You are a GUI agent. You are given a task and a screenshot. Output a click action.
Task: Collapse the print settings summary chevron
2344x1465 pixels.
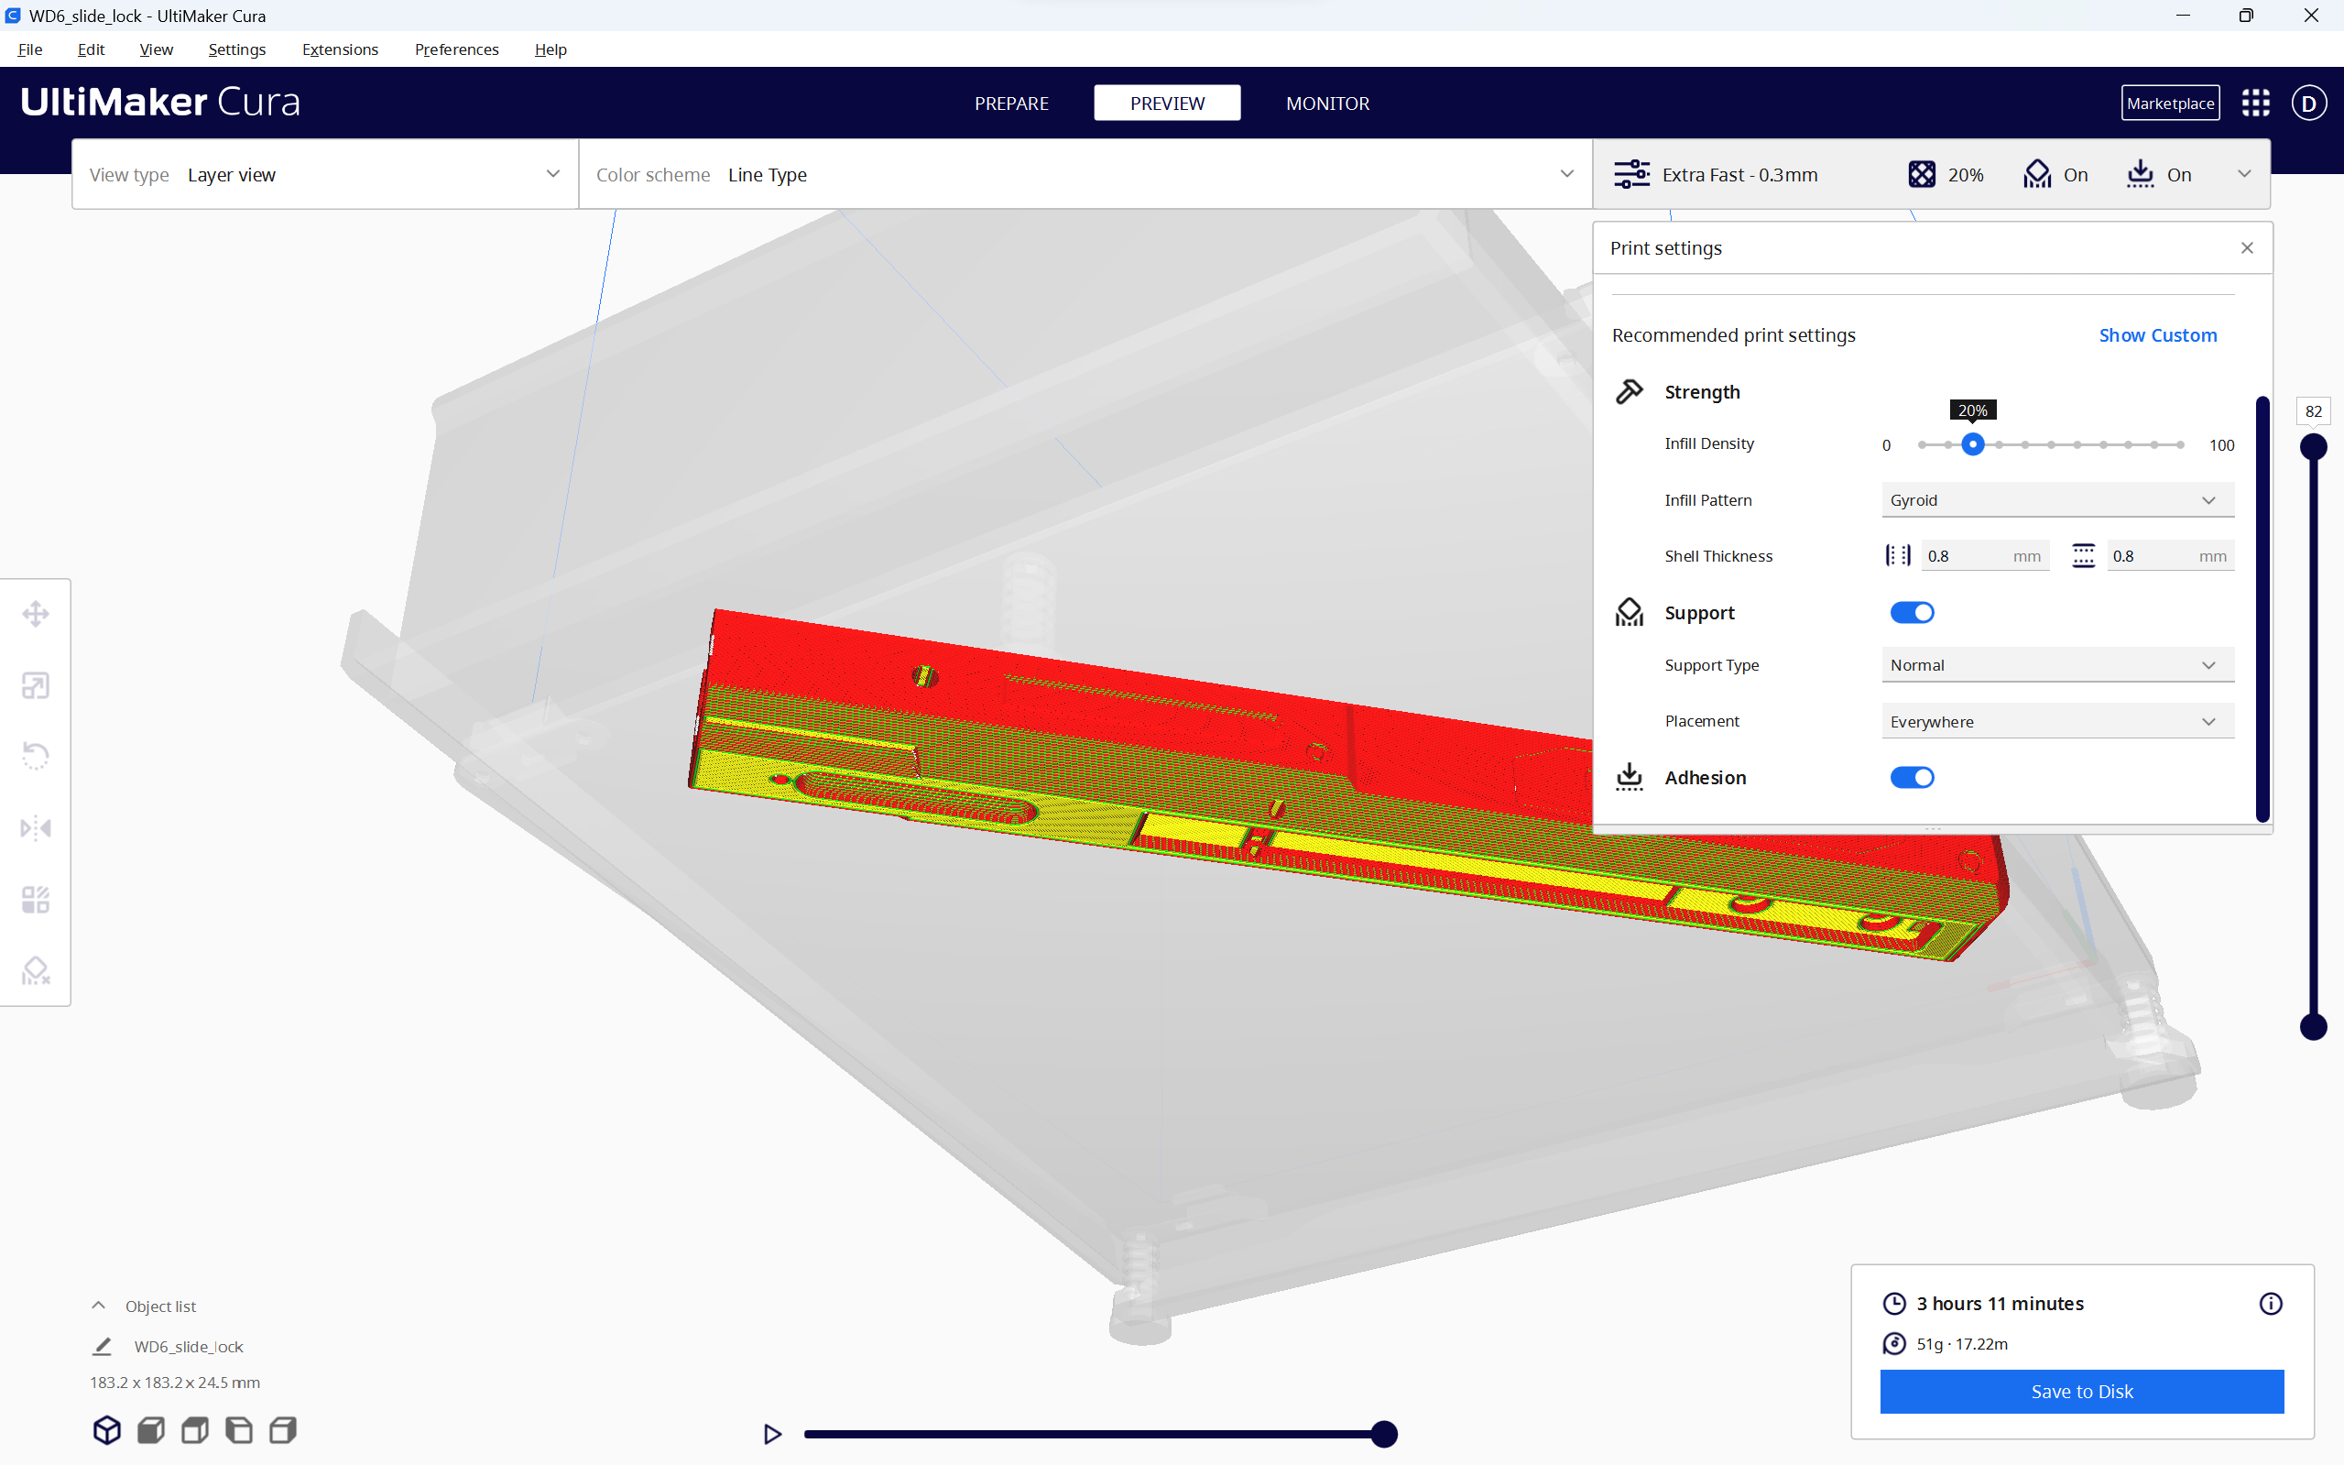(2244, 174)
